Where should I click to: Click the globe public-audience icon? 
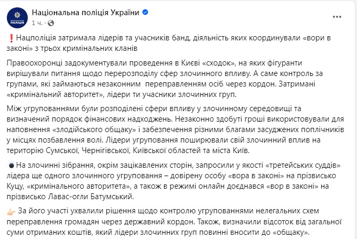pos(50,23)
